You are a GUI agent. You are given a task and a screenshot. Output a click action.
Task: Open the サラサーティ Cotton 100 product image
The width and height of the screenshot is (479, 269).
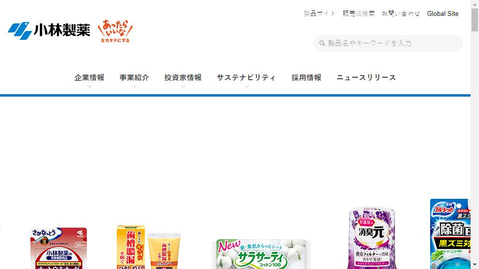pos(261,254)
